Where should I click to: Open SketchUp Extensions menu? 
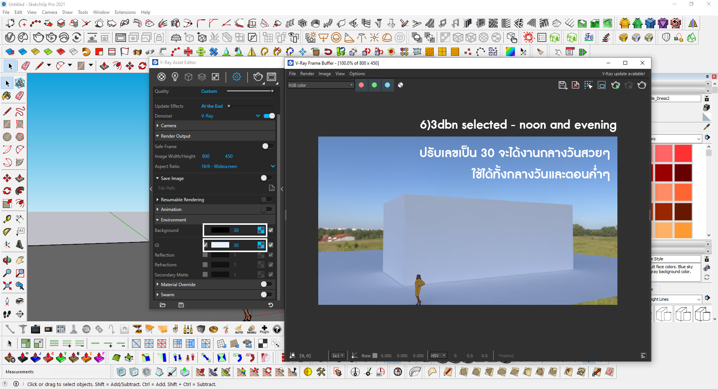pos(125,12)
